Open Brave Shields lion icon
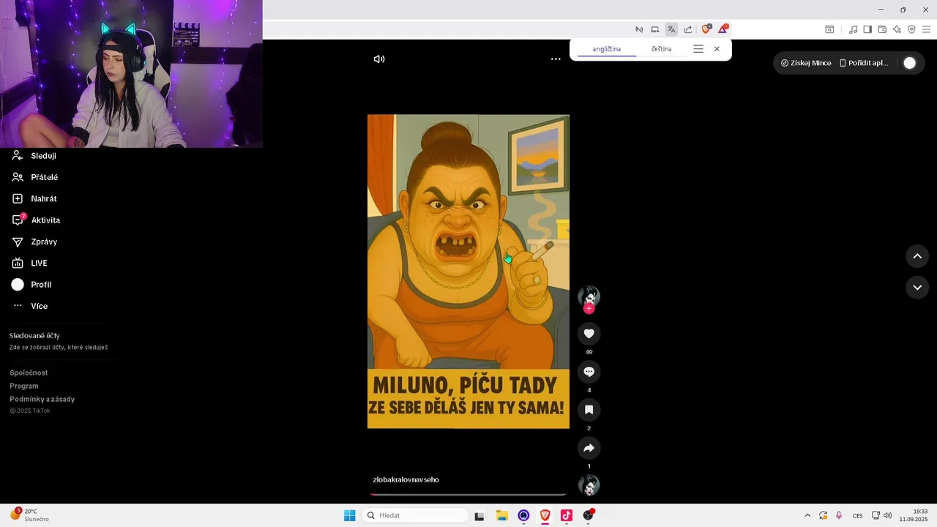This screenshot has height=527, width=937. [x=706, y=29]
